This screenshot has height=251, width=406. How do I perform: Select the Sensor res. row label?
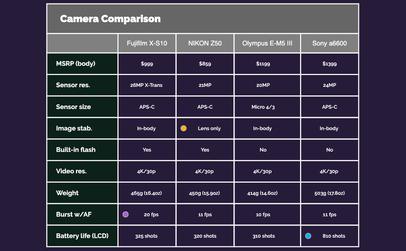click(x=73, y=85)
